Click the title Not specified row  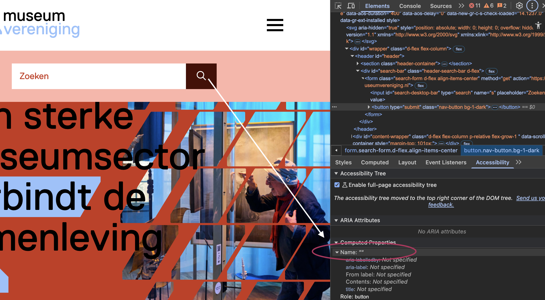[x=369, y=289]
